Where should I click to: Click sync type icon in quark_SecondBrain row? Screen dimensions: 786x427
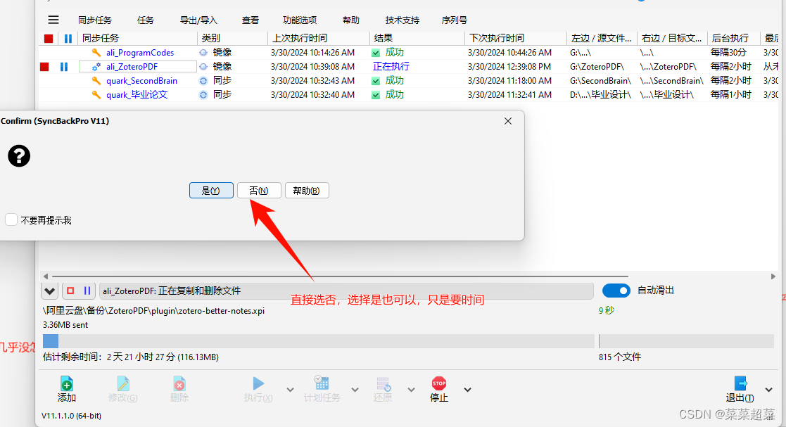(x=203, y=81)
